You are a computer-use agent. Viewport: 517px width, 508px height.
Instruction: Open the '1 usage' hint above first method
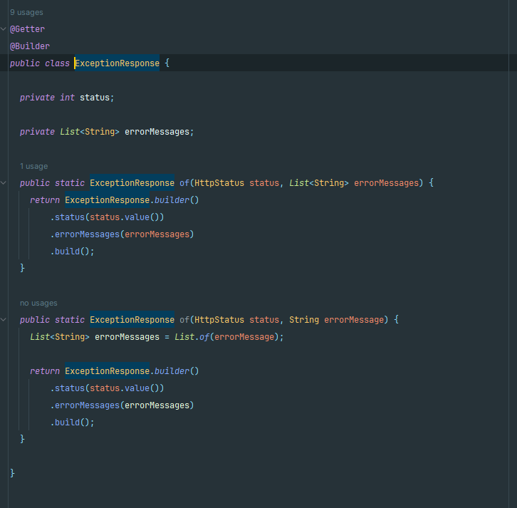coord(33,166)
